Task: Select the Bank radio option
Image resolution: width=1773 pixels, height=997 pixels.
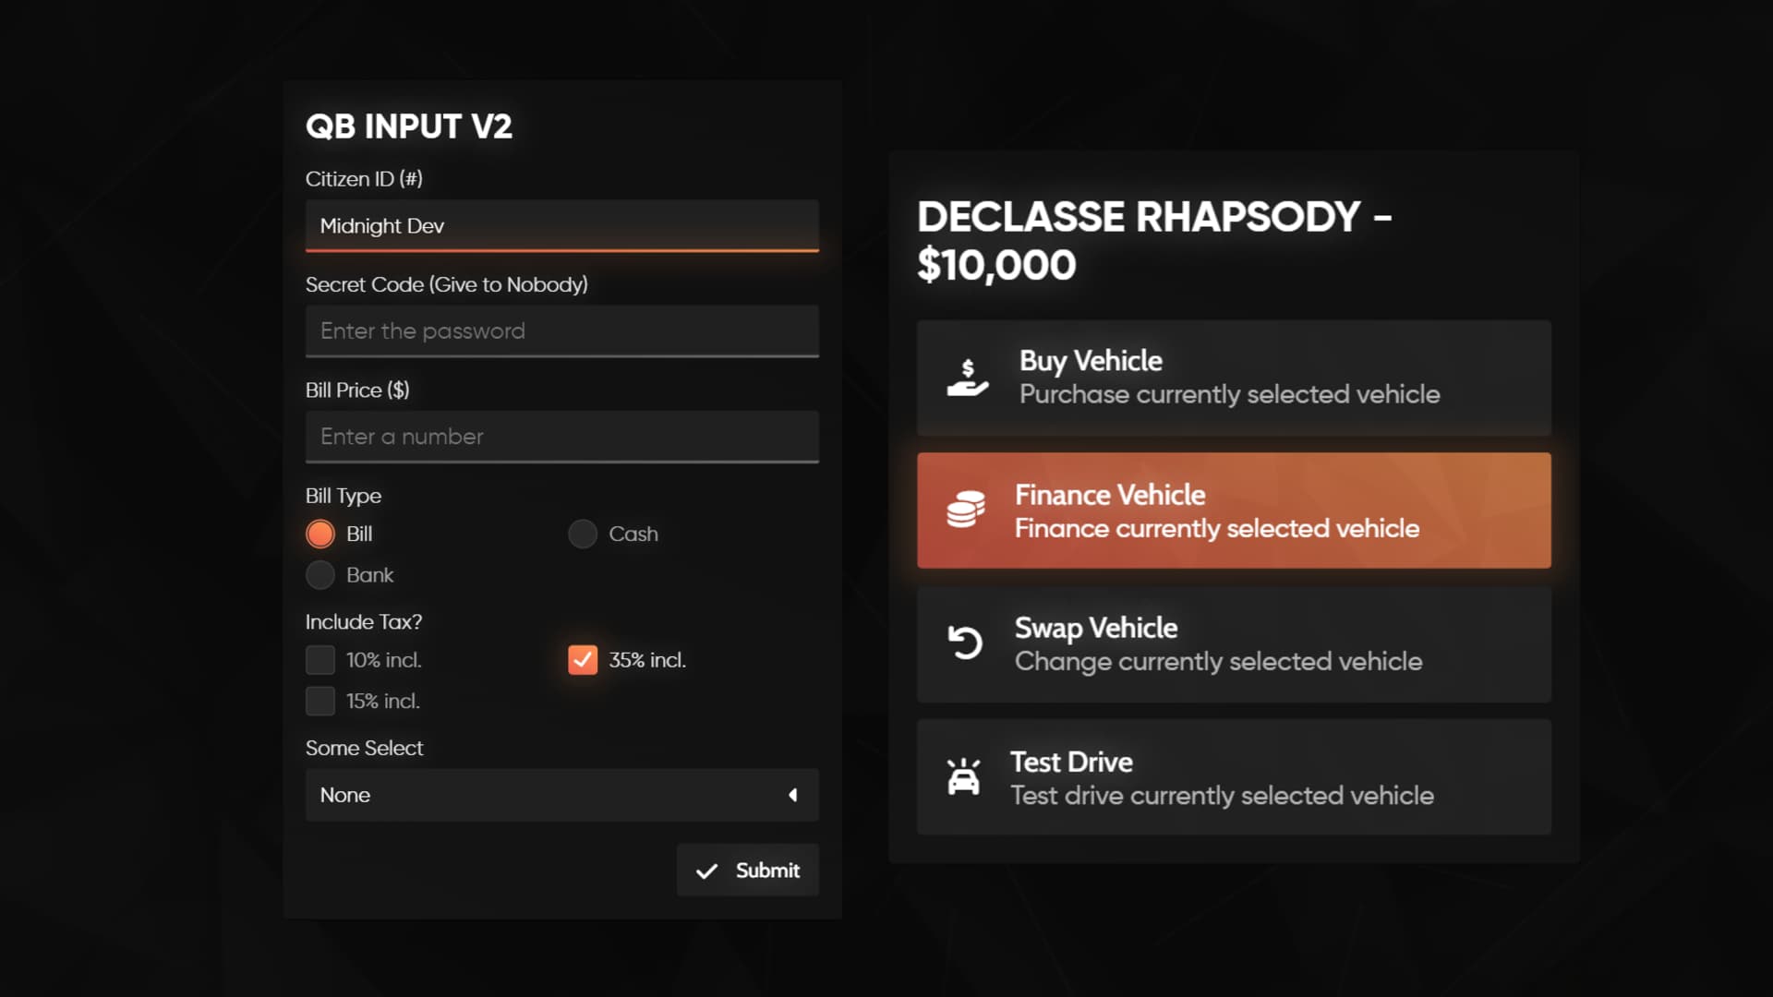Action: click(320, 575)
